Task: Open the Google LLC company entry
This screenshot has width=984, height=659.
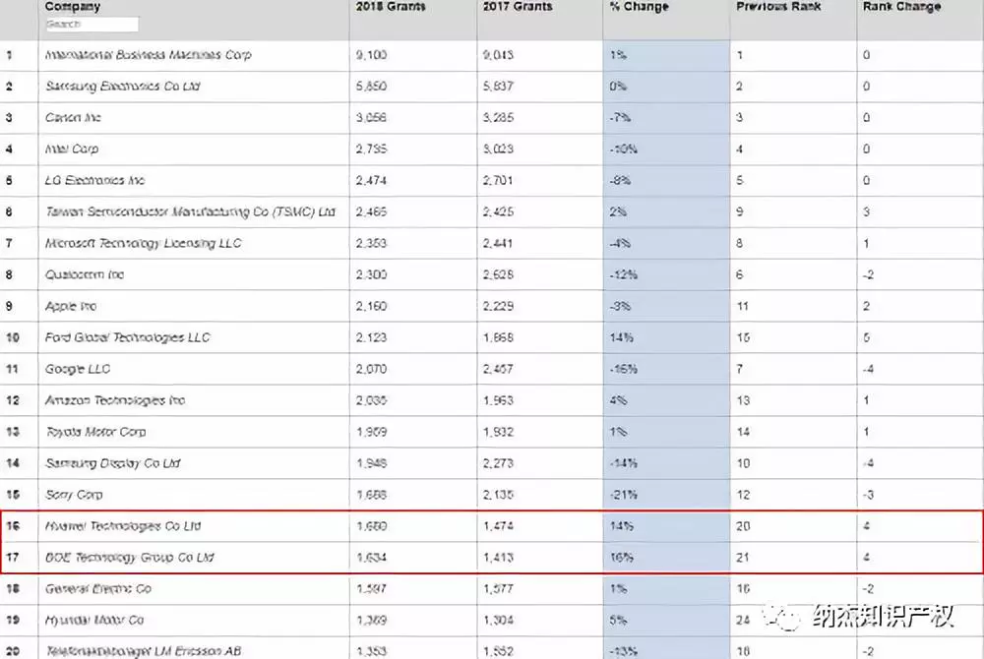Action: click(x=78, y=370)
